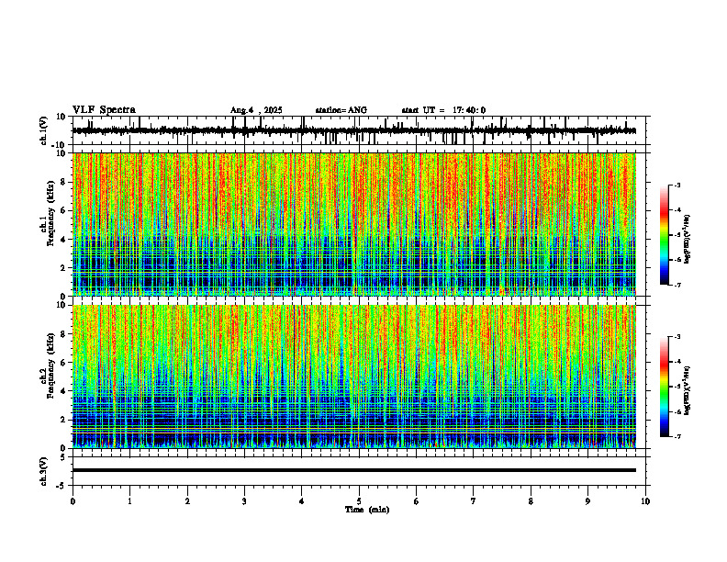727x562 pixels.
Task: Click the "VLF Spectra" plot title
Action: [x=104, y=110]
